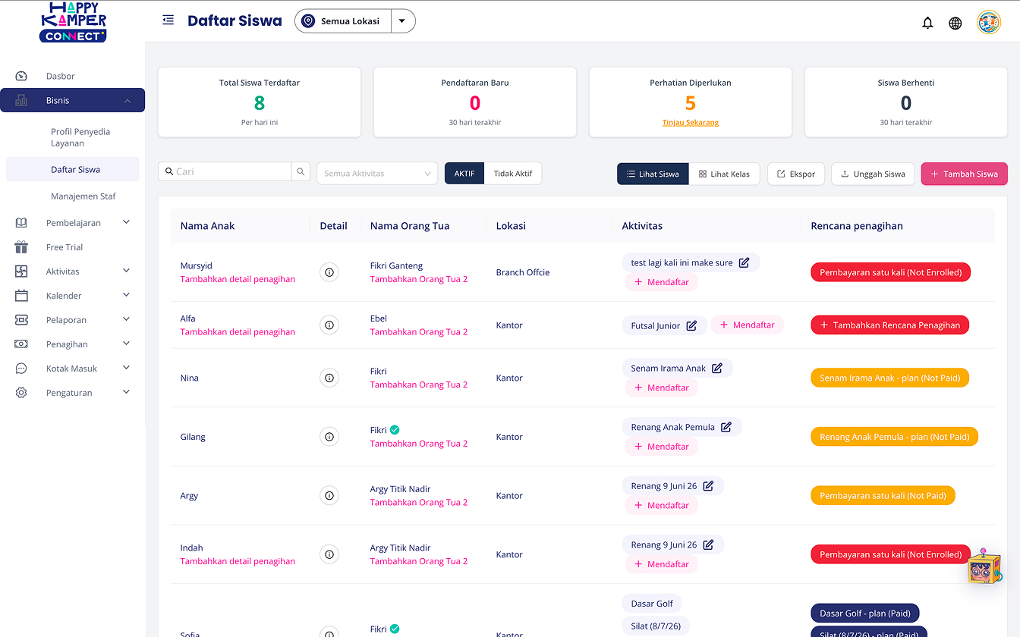The image size is (1020, 637).
Task: Edit the Futsal Junior activity icon
Action: (x=691, y=325)
